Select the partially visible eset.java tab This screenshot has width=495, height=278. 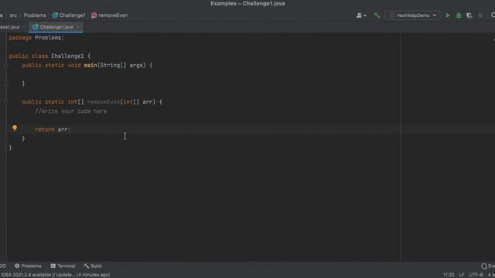10,27
